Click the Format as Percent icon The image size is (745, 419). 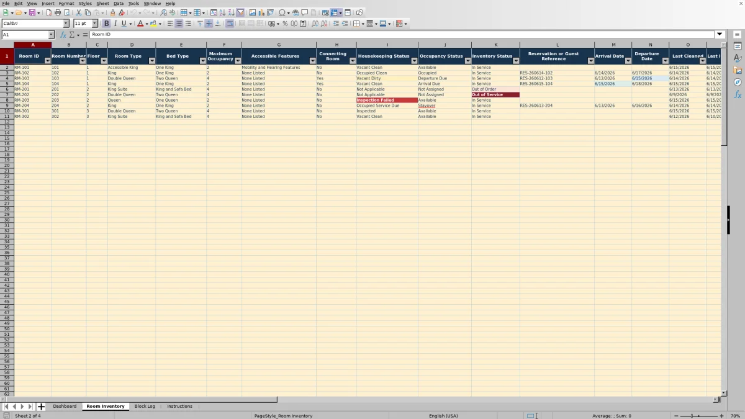tap(285, 24)
